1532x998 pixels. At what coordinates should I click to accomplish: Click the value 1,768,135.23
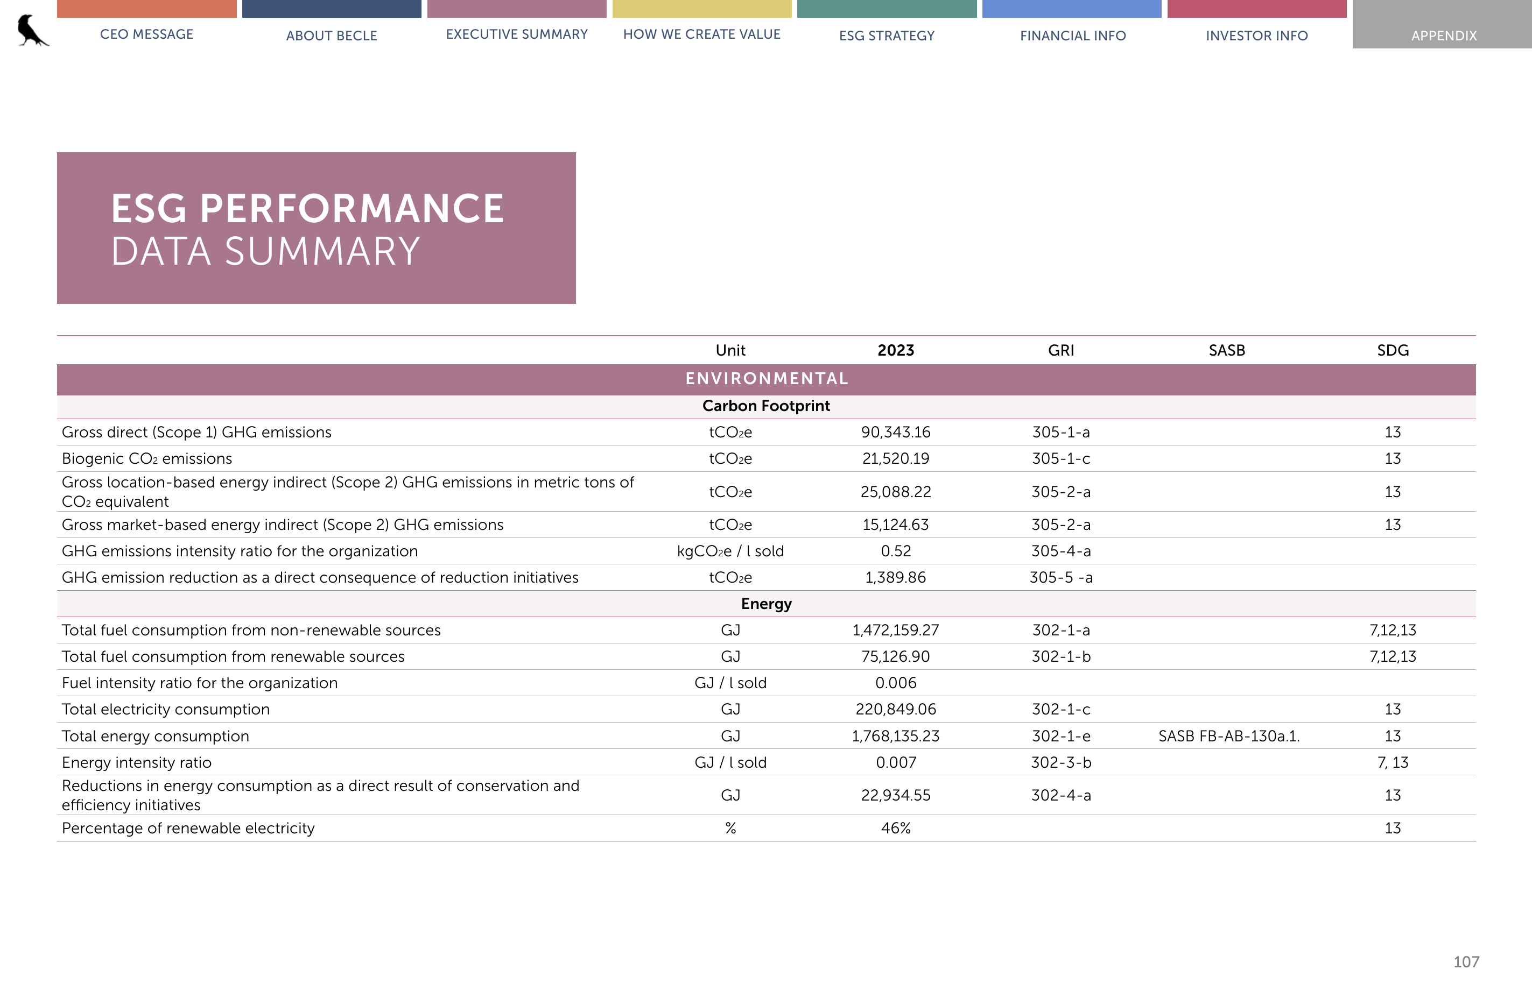(895, 737)
